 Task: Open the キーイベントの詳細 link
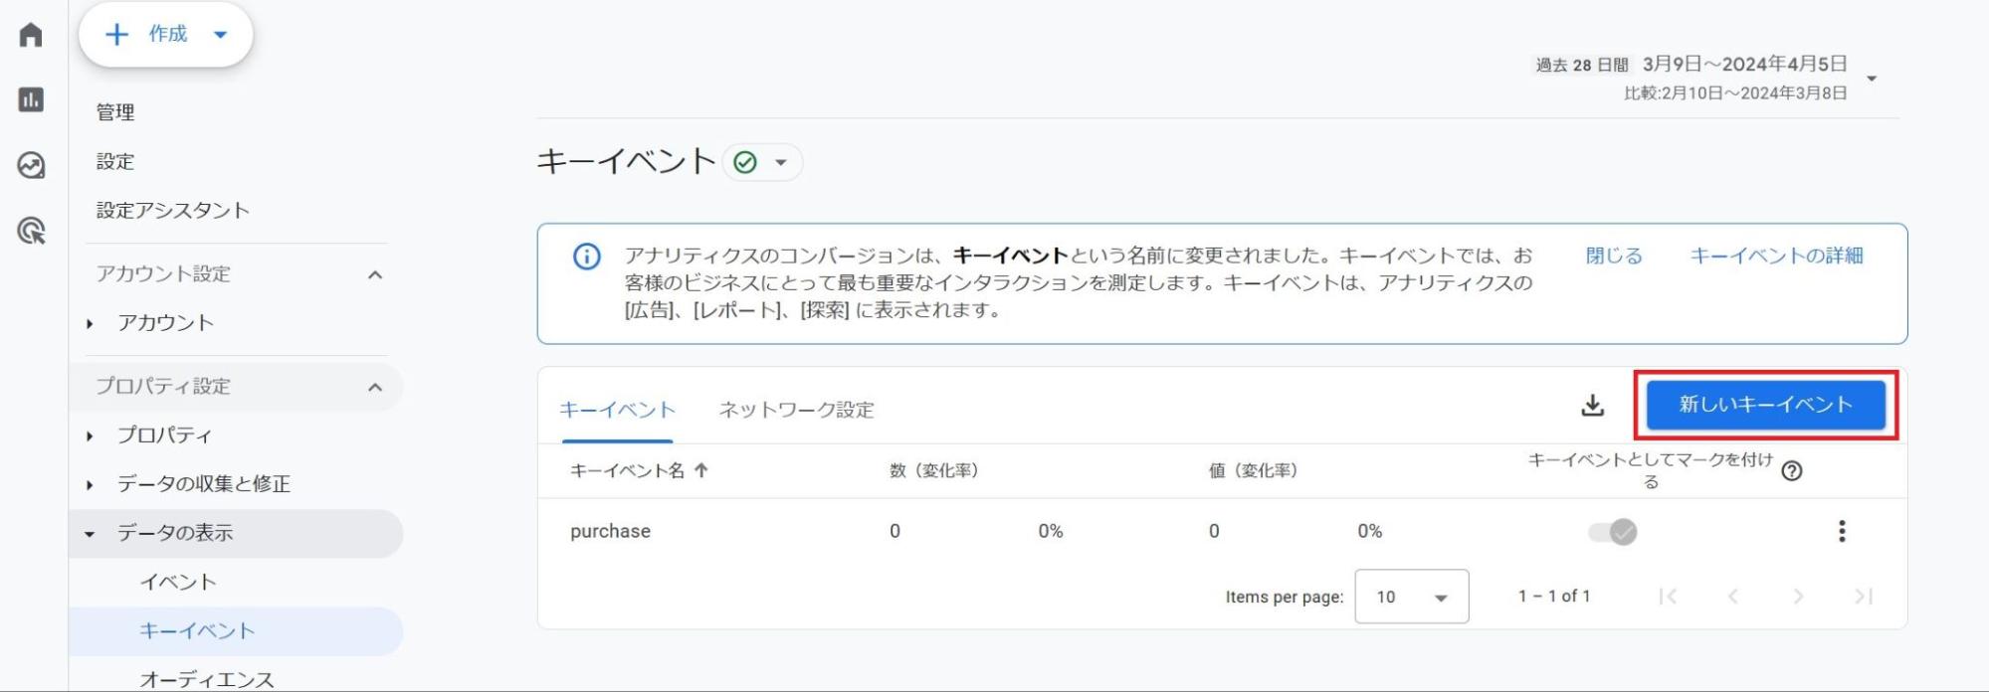(x=1776, y=256)
